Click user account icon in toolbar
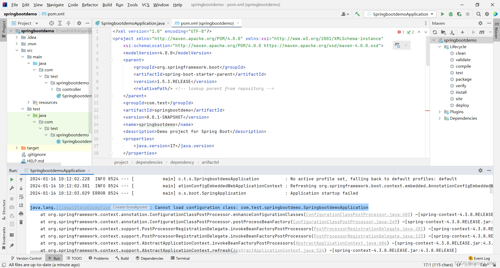The height and width of the screenshot is (268, 500). [x=345, y=14]
